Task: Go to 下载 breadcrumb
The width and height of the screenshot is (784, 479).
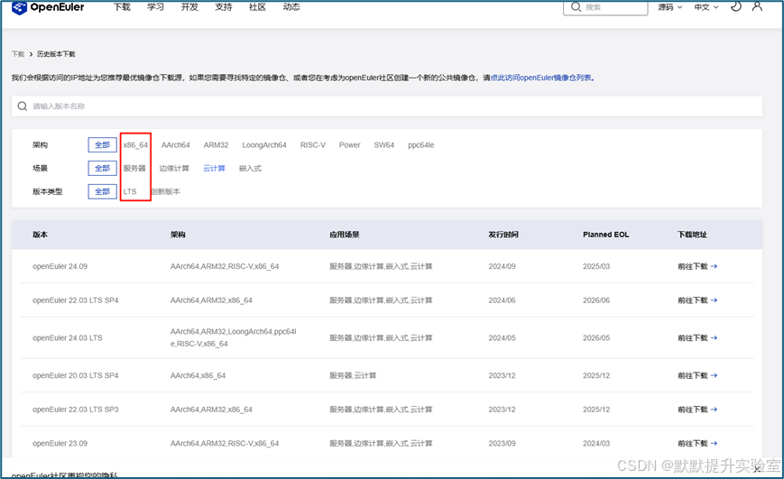Action: coord(18,54)
